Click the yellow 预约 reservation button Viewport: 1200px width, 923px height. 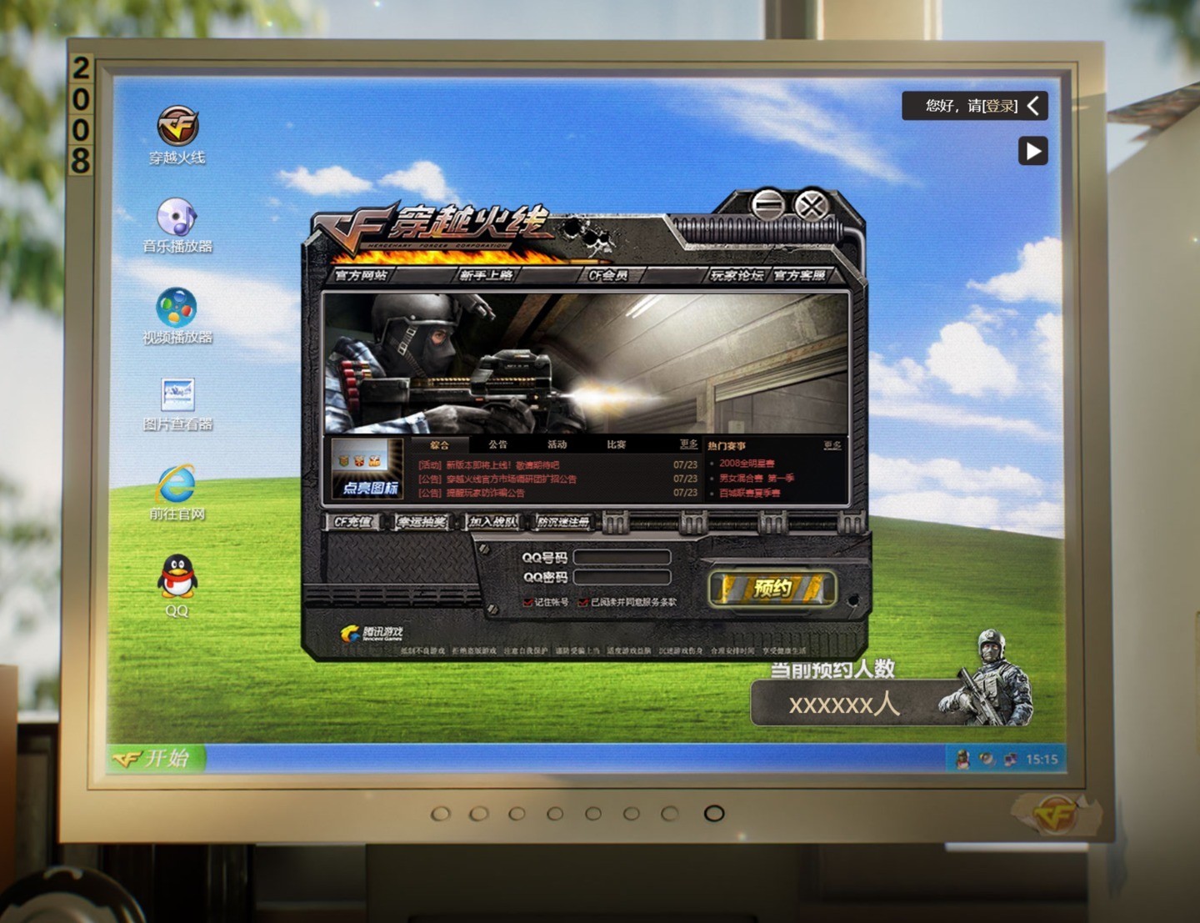(x=772, y=589)
